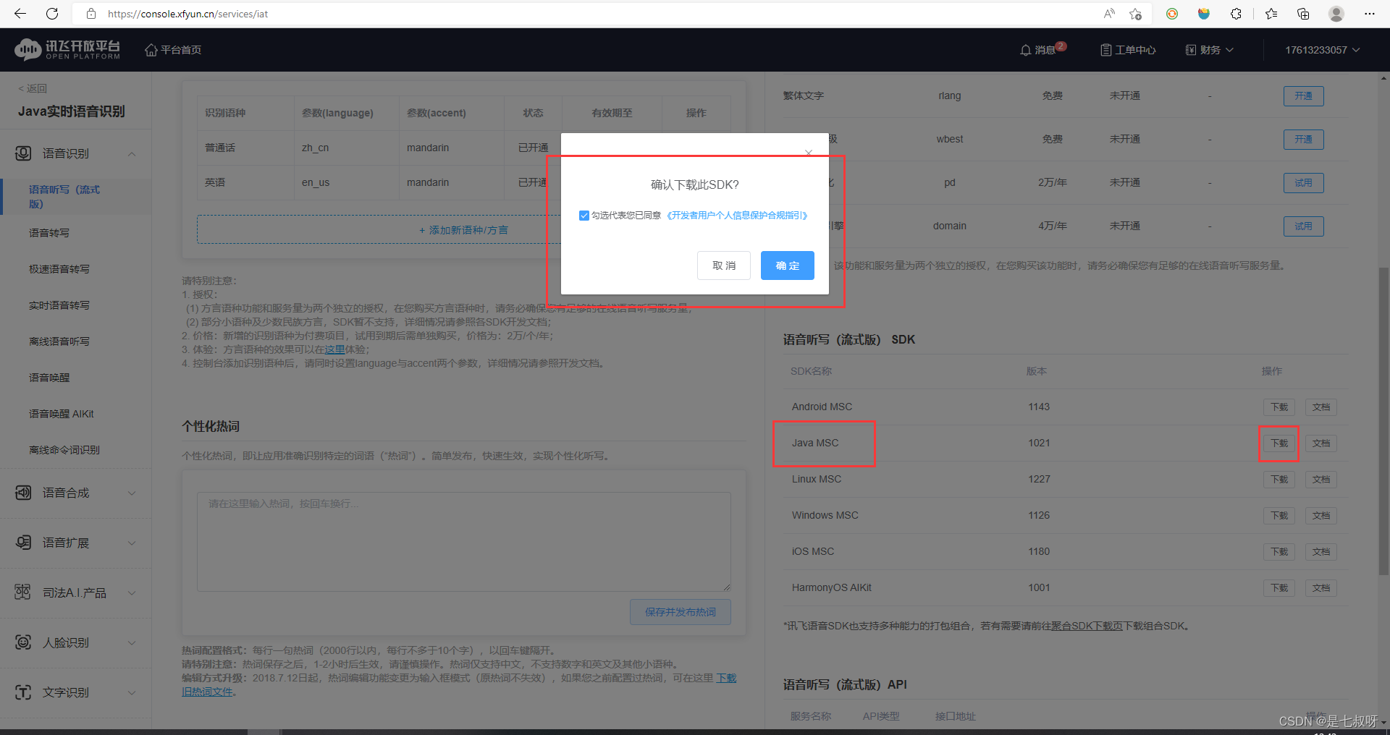Click the 人脸识别 sidebar icon

[23, 642]
